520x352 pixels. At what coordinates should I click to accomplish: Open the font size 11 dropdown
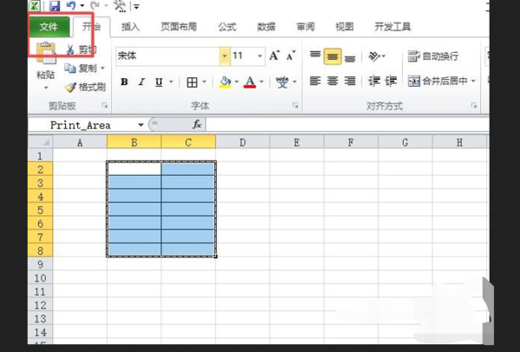[260, 55]
